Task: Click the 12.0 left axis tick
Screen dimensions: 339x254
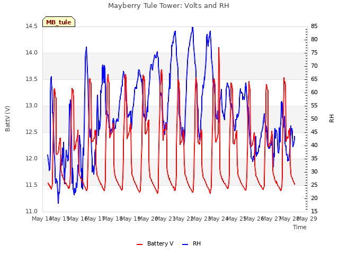Action: pos(31,159)
